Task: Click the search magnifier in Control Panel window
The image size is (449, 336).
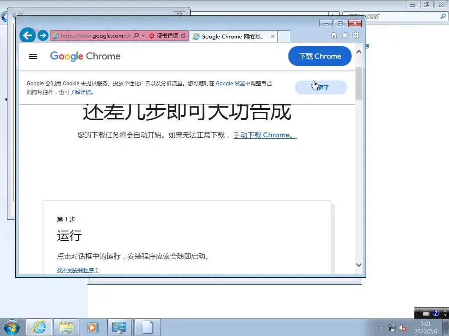Action: pos(443,16)
